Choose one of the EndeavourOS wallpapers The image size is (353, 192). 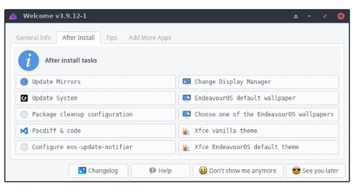pos(258,114)
